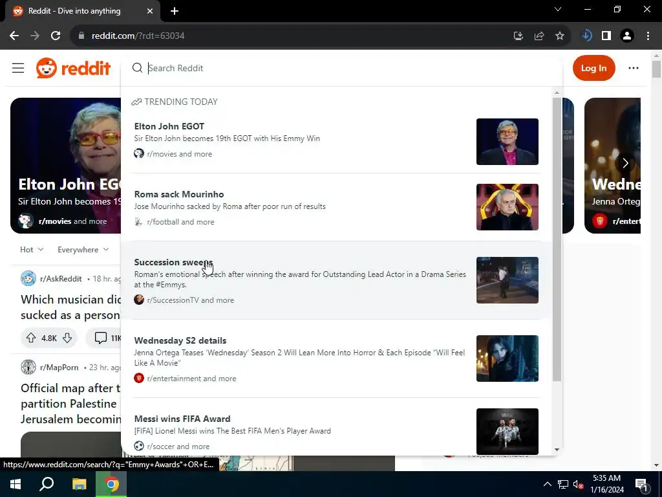Close the Reddit tab
The width and height of the screenshot is (662, 497).
pos(150,11)
